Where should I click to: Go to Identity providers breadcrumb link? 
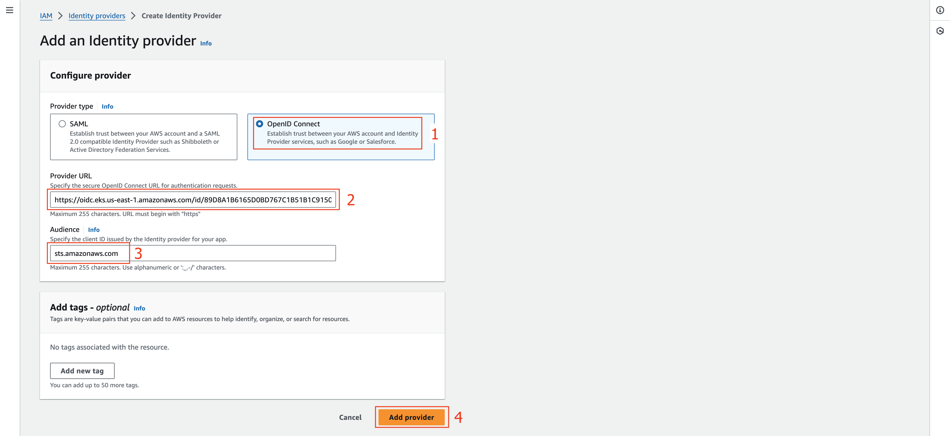pyautogui.click(x=97, y=16)
